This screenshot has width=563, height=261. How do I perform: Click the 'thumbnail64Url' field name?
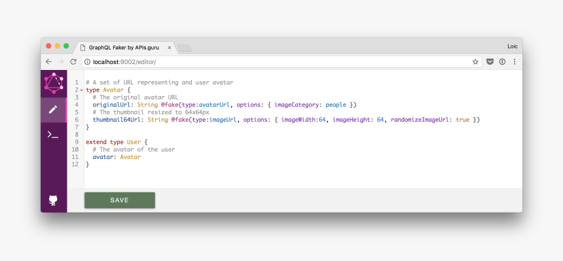pos(117,120)
